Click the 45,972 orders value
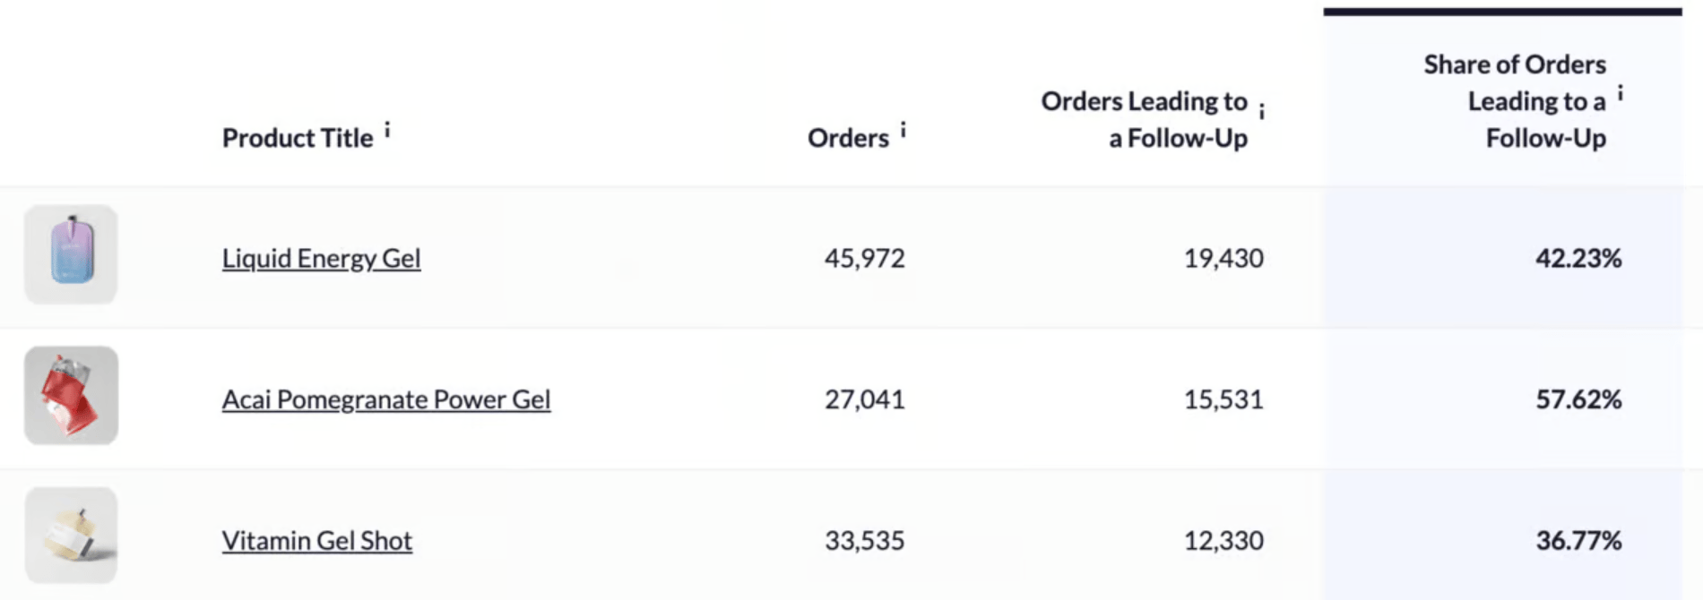 pos(865,258)
